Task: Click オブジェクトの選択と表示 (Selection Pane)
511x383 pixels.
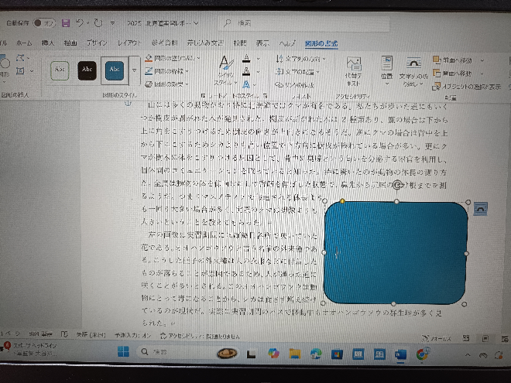Action: 467,87
